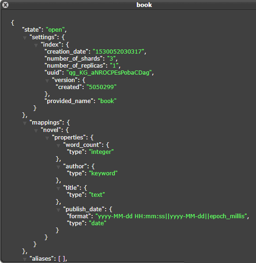Collapse the "settings" node
This screenshot has height=263, width=256.
coord(25,38)
